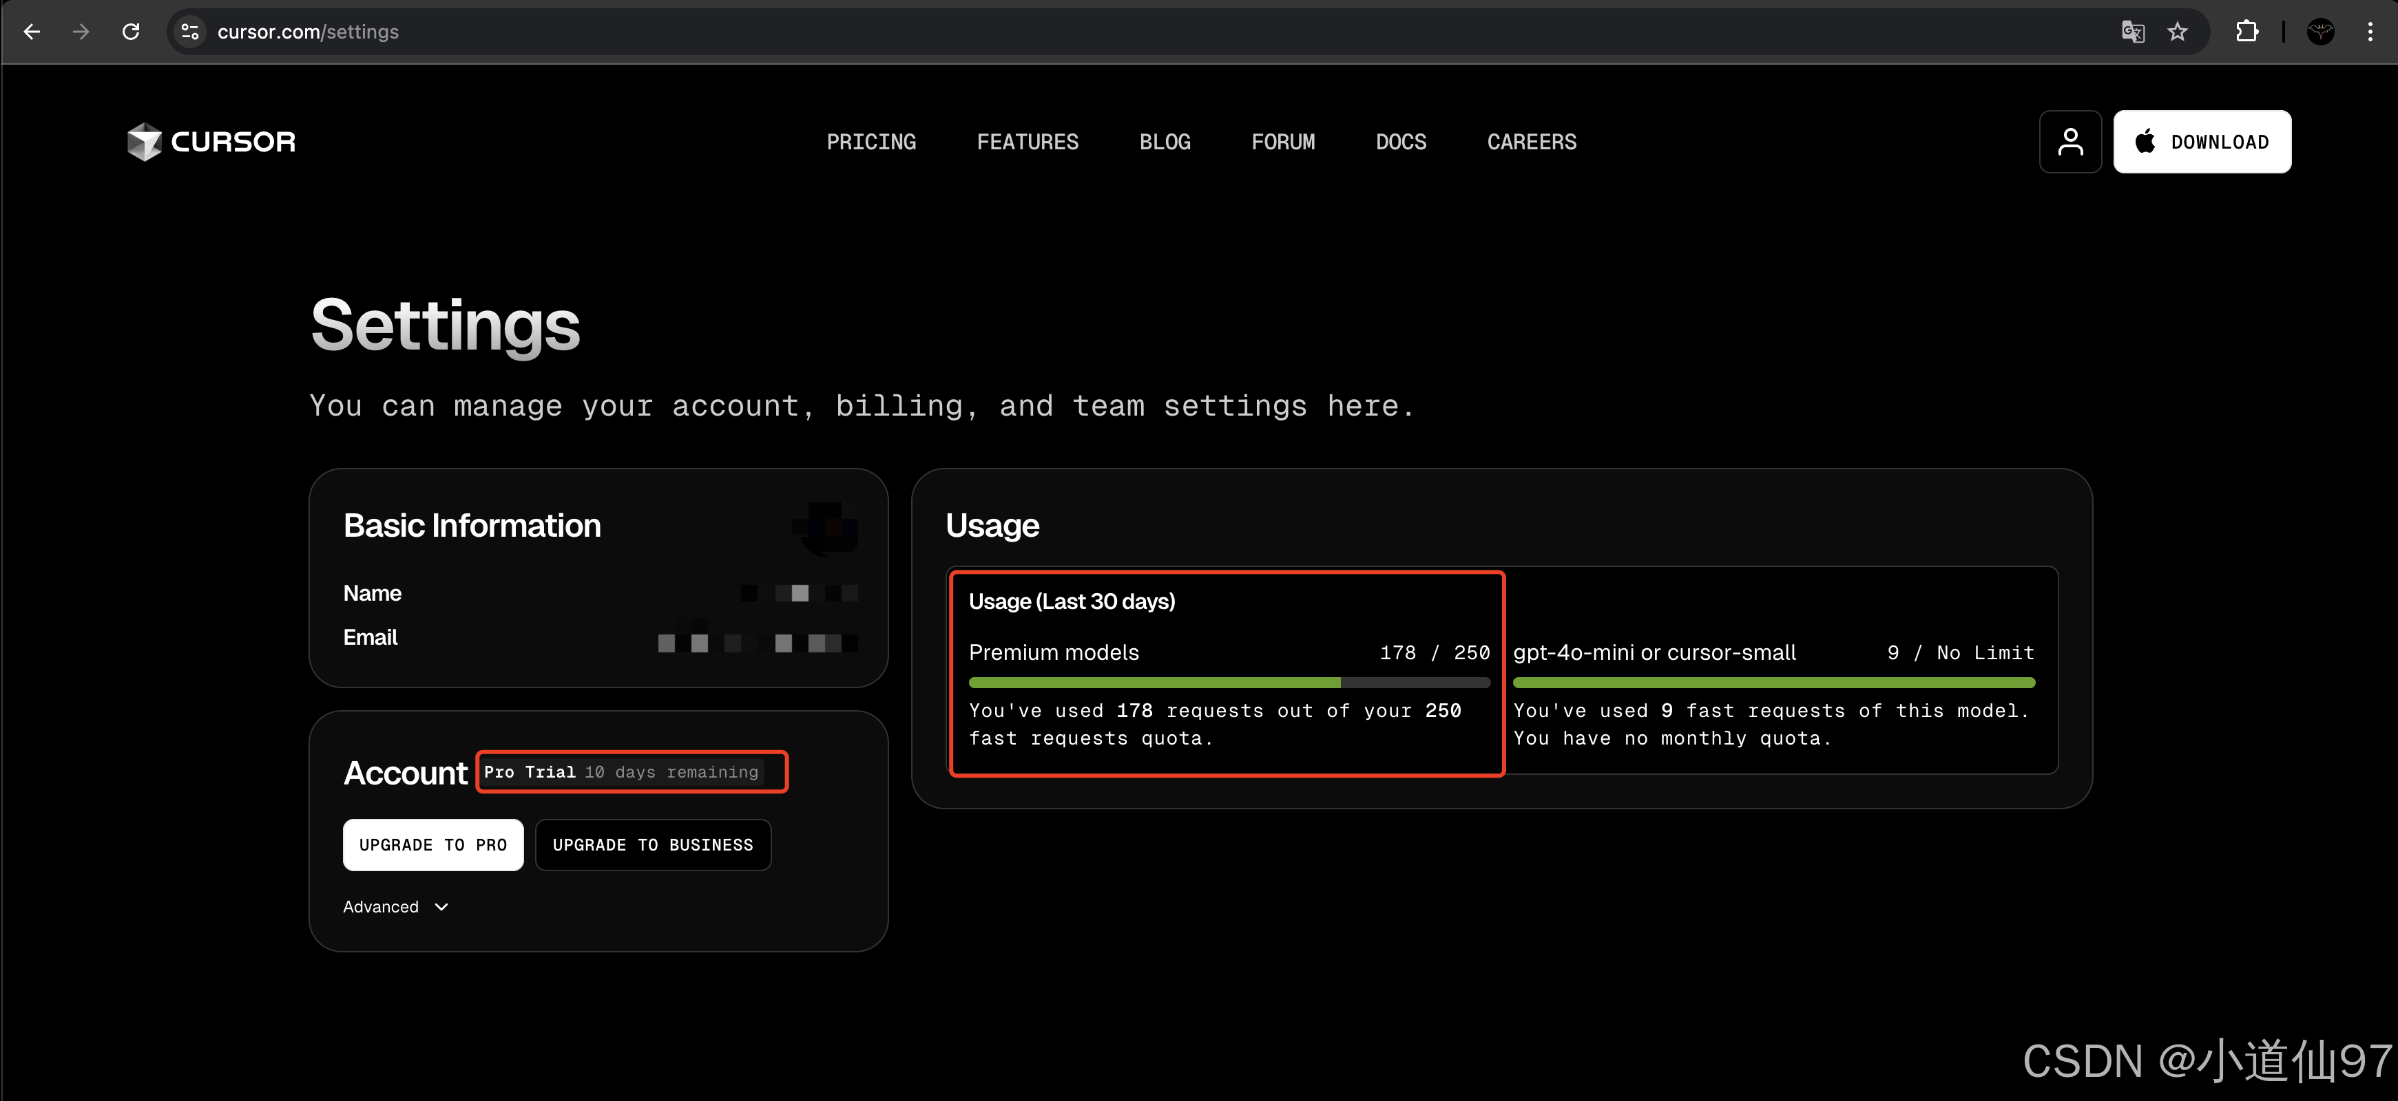Open the user account profile icon
Image resolution: width=2398 pixels, height=1101 pixels.
point(2069,141)
